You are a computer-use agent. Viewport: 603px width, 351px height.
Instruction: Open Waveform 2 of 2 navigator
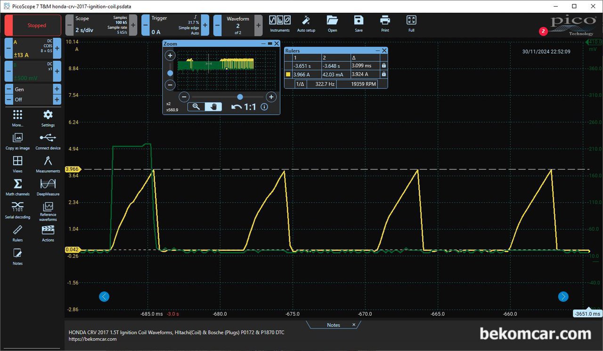click(x=238, y=25)
